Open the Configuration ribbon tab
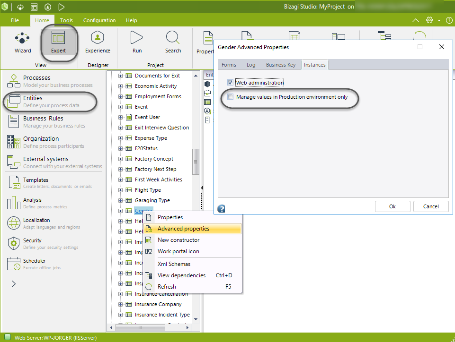This screenshot has height=342, width=455. [99, 20]
